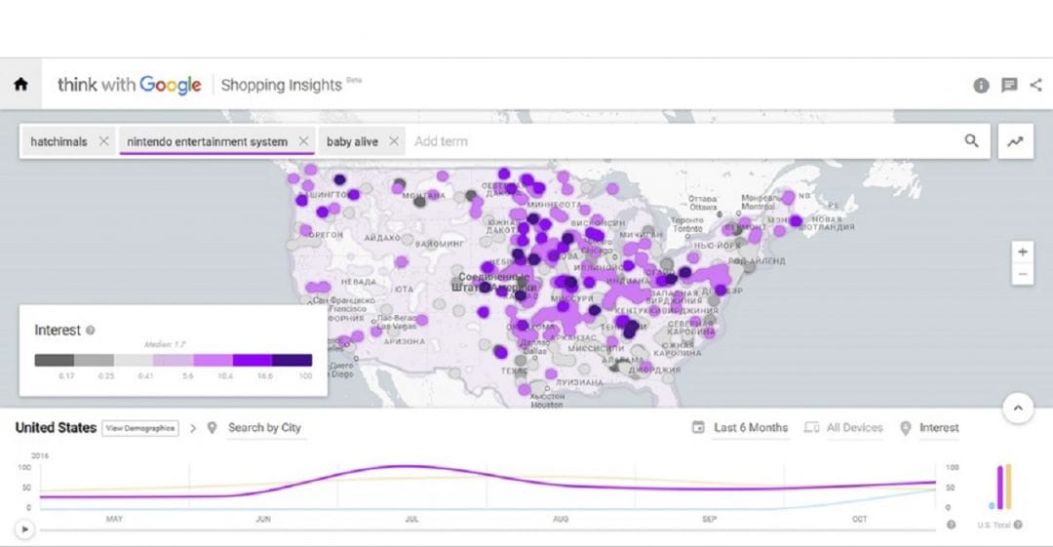Click the OCT label on the chart
Viewport: 1053px width, 547px height.
[x=860, y=520]
